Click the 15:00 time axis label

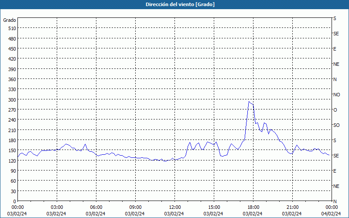[x=214, y=207]
